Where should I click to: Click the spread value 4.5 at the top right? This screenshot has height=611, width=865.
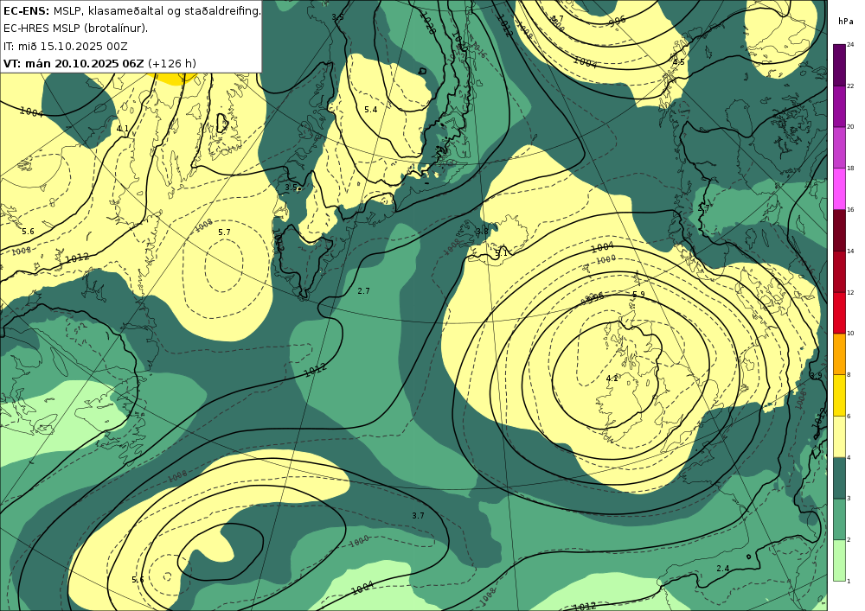pos(678,62)
